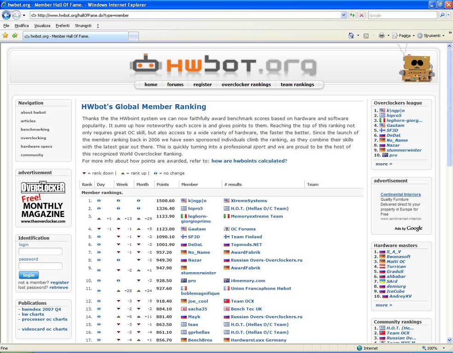Click the Greek flag beside hipro5 member
The height and width of the screenshot is (353, 453).
coord(184,208)
